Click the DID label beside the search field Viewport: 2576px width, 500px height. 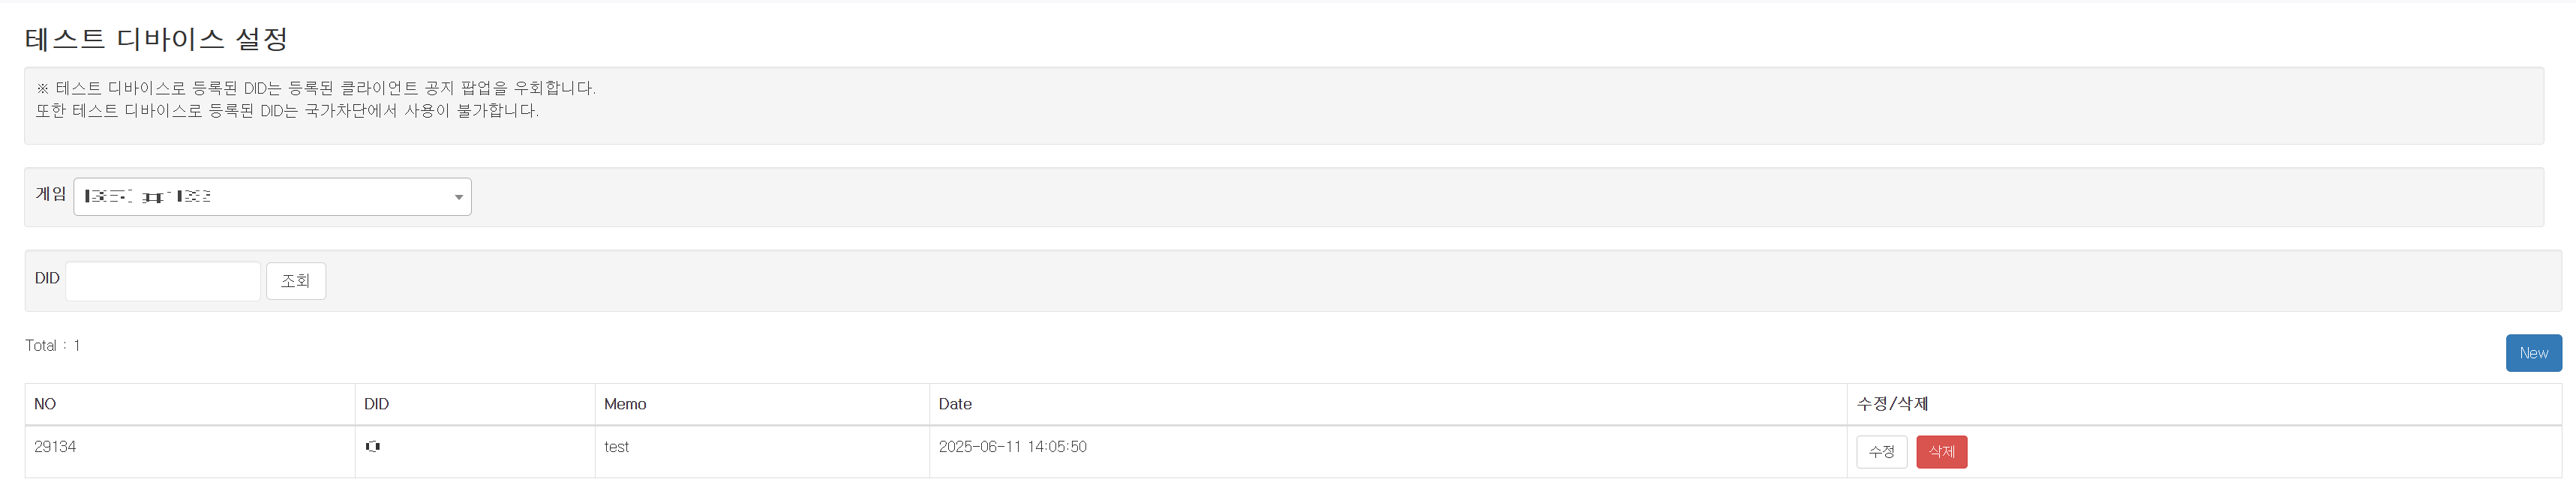click(47, 278)
